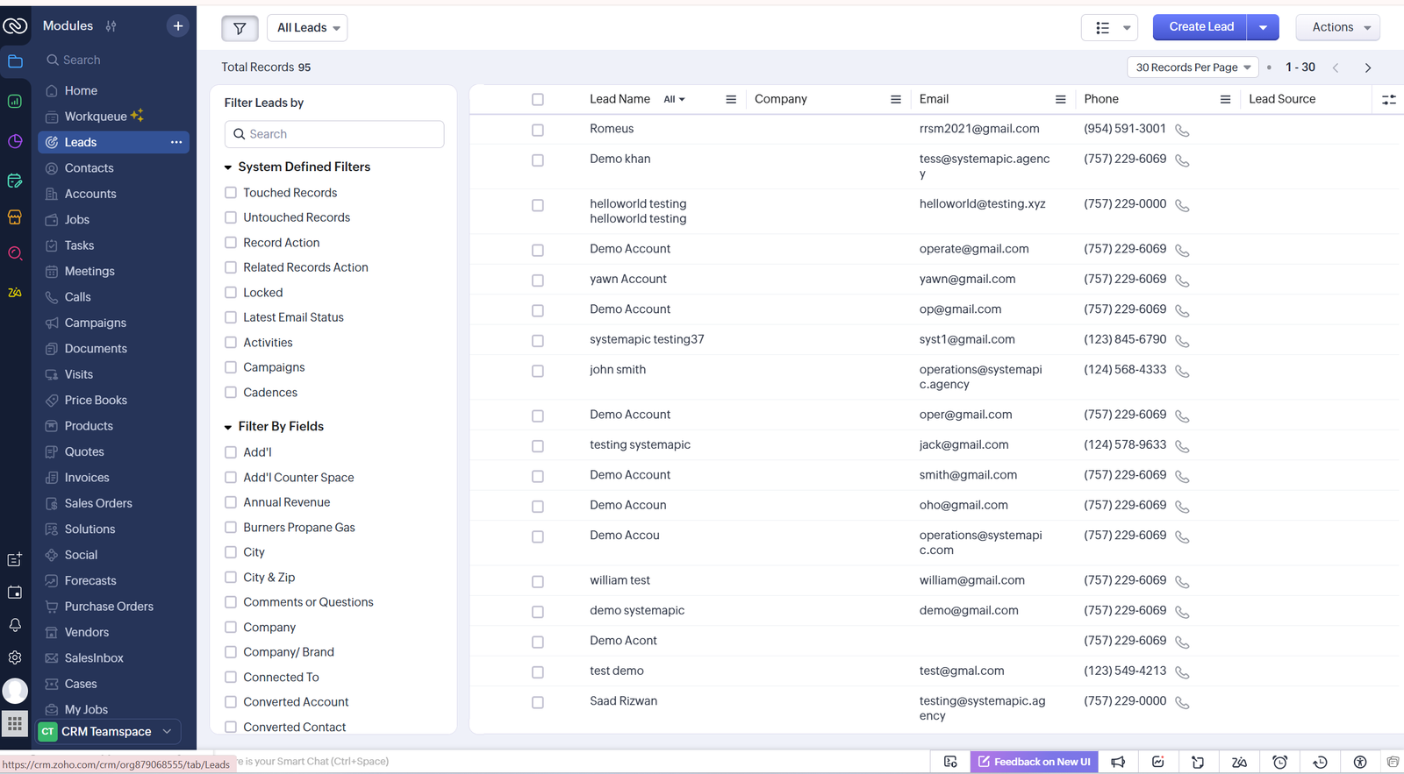
Task: Open Lead Name All dropdown
Action: (674, 100)
